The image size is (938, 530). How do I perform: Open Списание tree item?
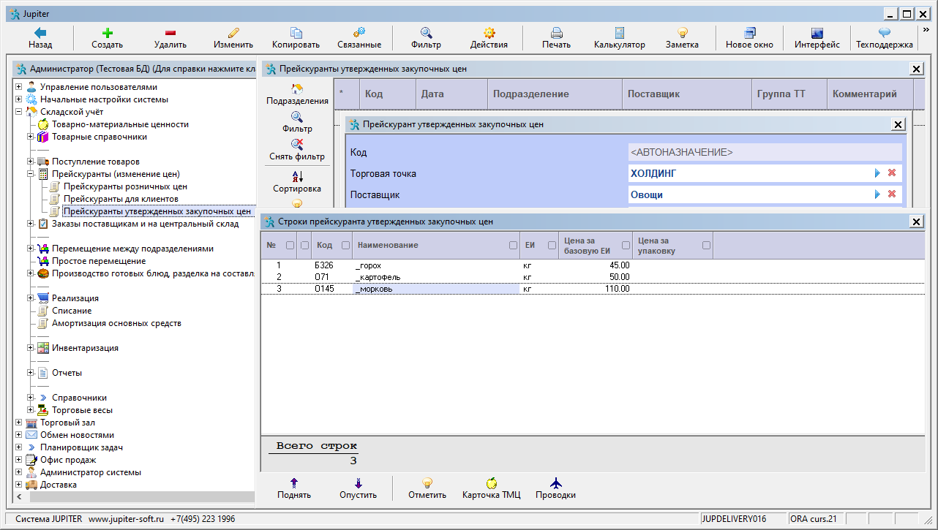[x=72, y=311]
